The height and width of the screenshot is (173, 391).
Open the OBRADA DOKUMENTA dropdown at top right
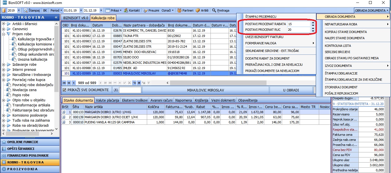(372, 10)
